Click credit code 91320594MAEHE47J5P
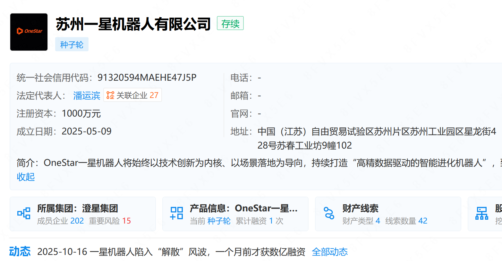 [x=147, y=77]
